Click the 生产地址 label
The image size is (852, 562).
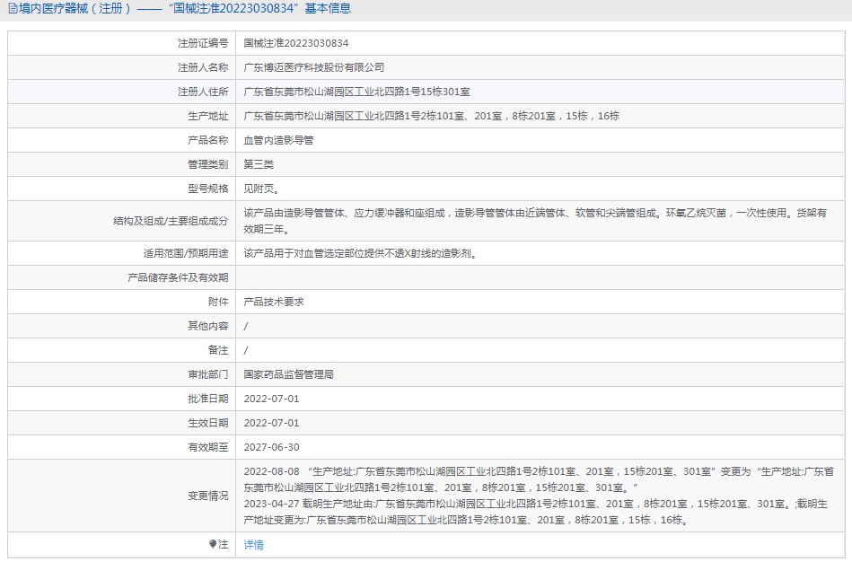tap(208, 116)
